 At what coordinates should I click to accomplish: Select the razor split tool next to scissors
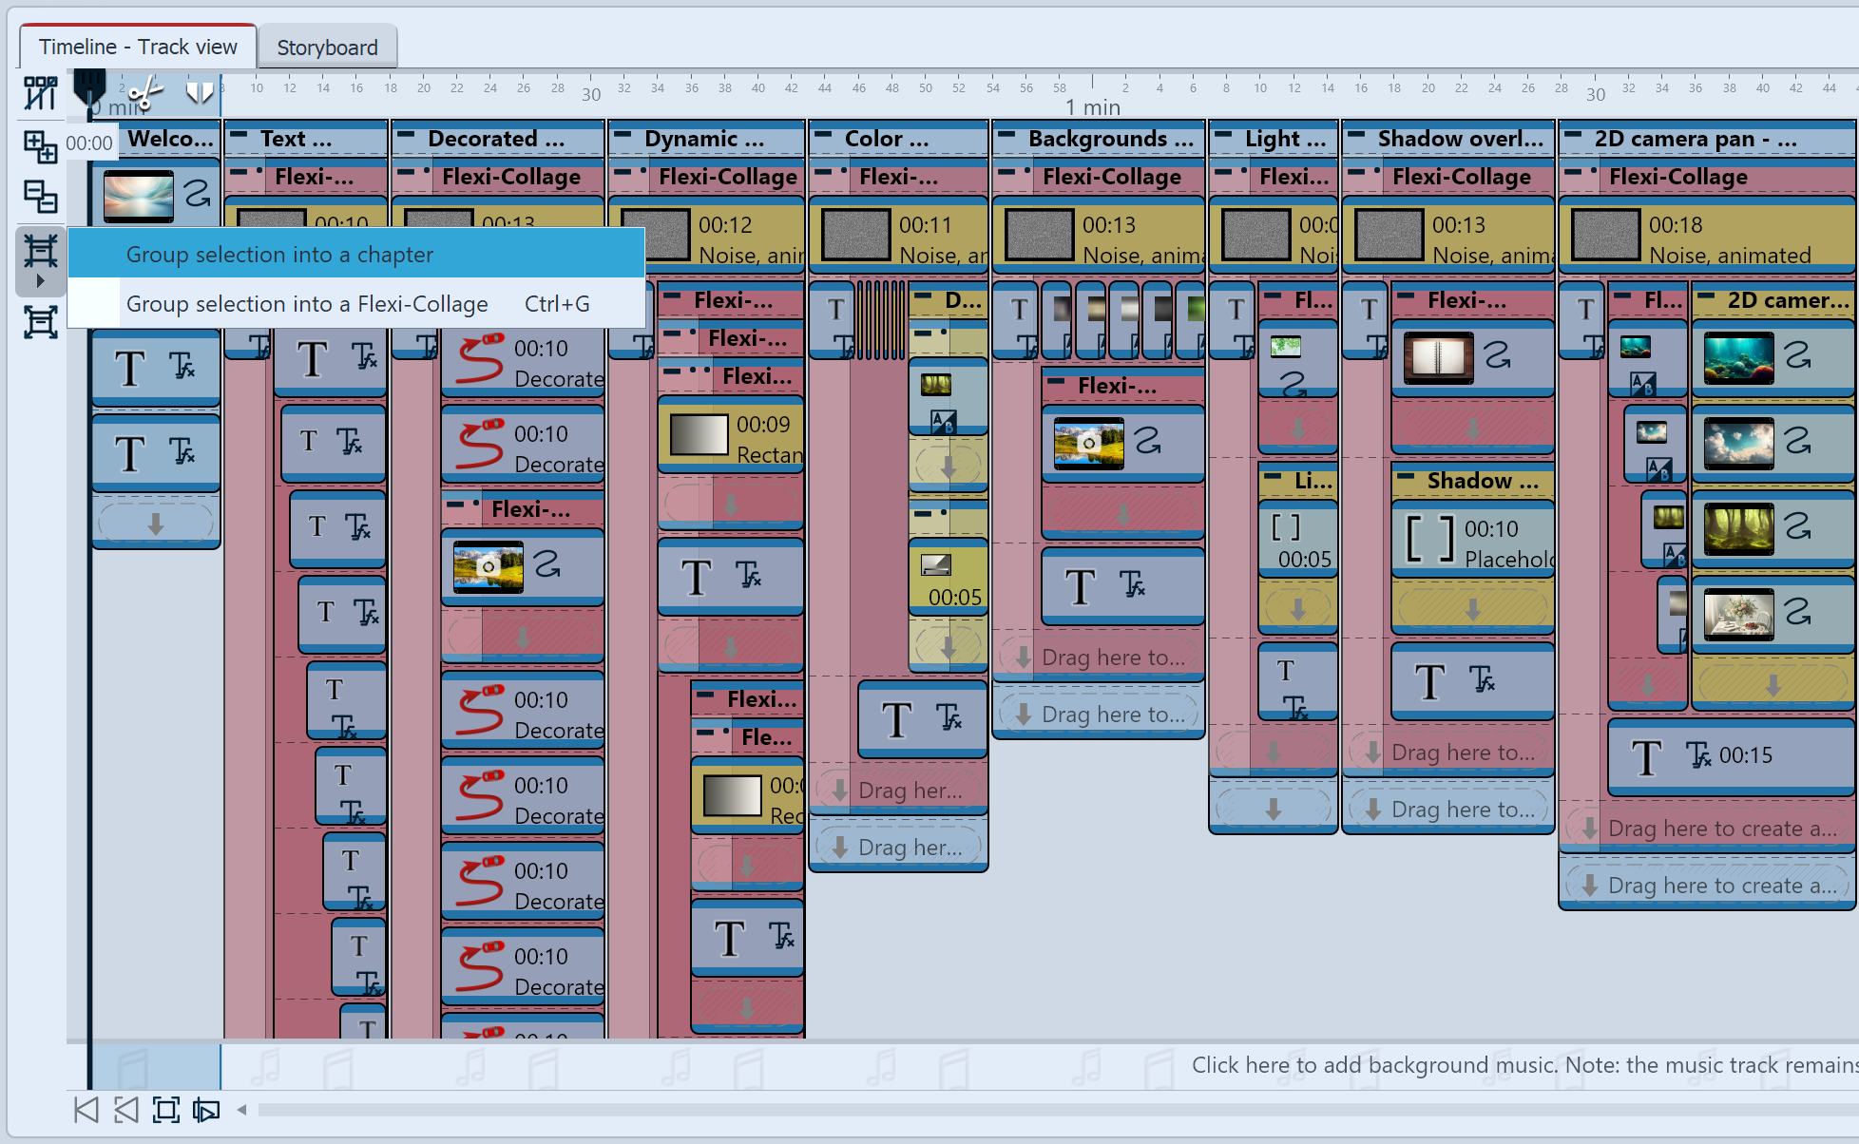[201, 93]
